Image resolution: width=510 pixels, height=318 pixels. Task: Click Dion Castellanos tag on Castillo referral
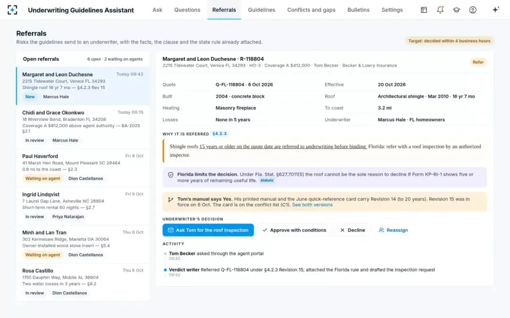point(70,293)
